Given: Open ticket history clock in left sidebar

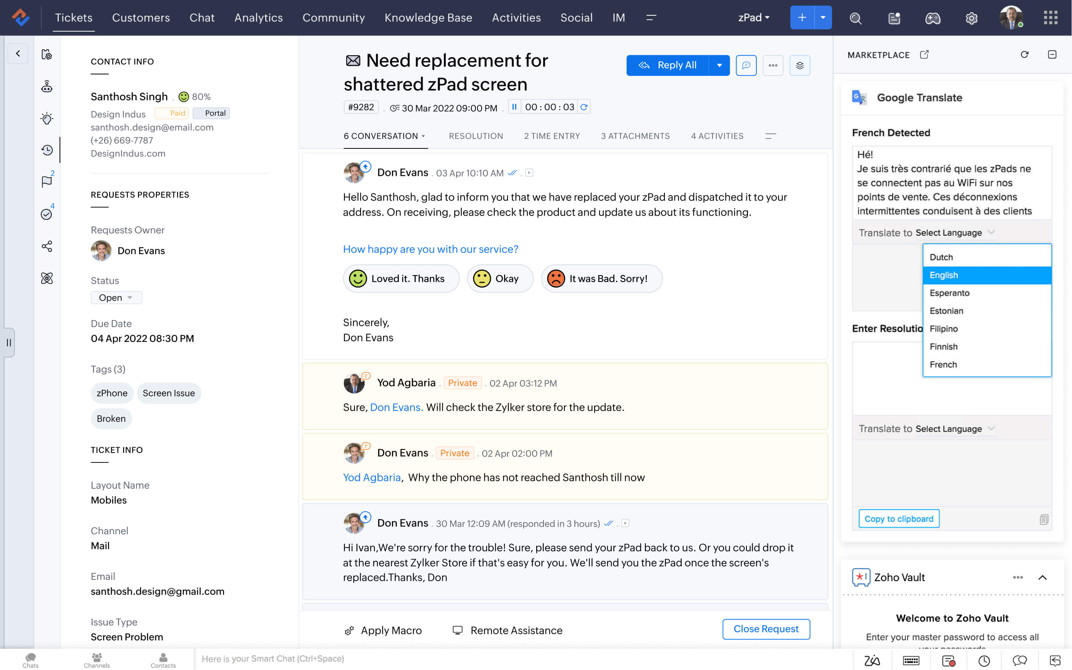Looking at the screenshot, I should point(47,150).
